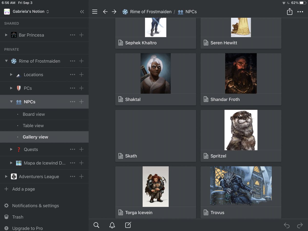Add a subpage under Adventurers League
This screenshot has height=231, width=308.
tap(81, 177)
